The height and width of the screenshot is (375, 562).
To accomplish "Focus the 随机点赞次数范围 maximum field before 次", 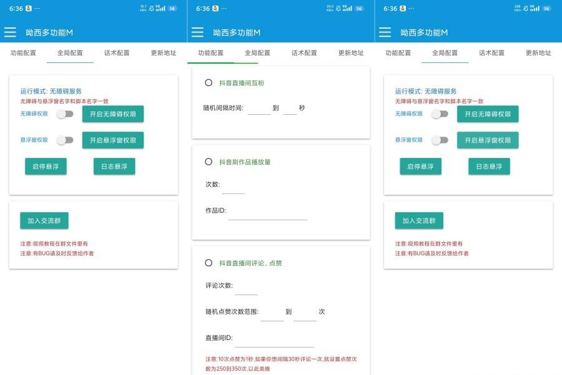I will click(305, 314).
